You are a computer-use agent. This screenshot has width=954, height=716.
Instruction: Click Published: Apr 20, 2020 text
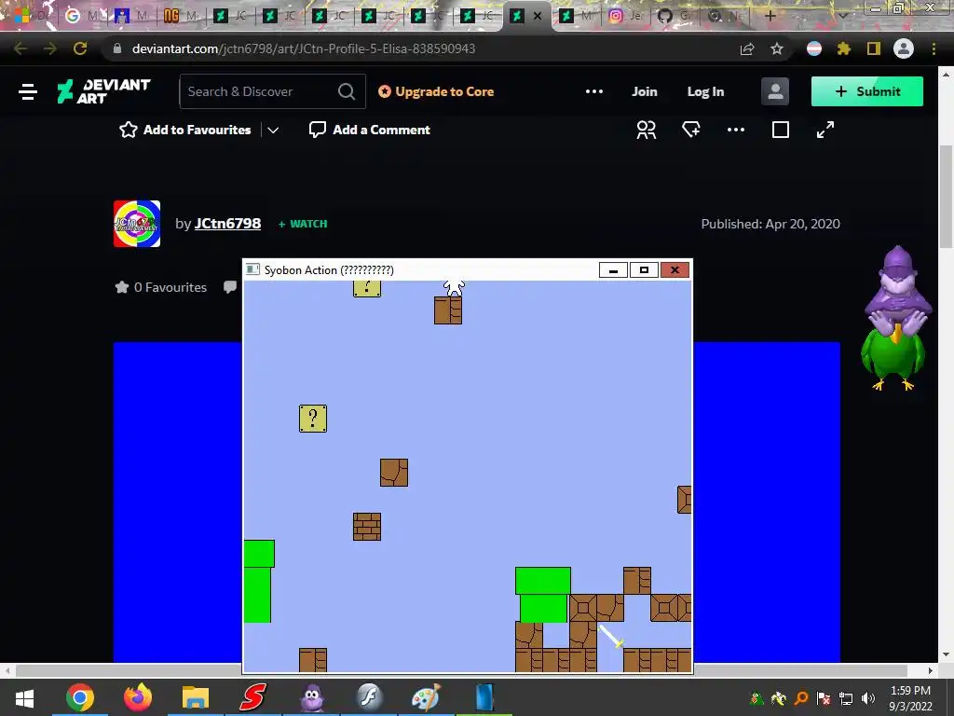point(770,224)
